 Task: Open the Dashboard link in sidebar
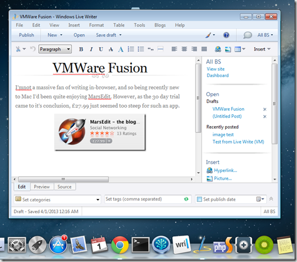coord(217,75)
